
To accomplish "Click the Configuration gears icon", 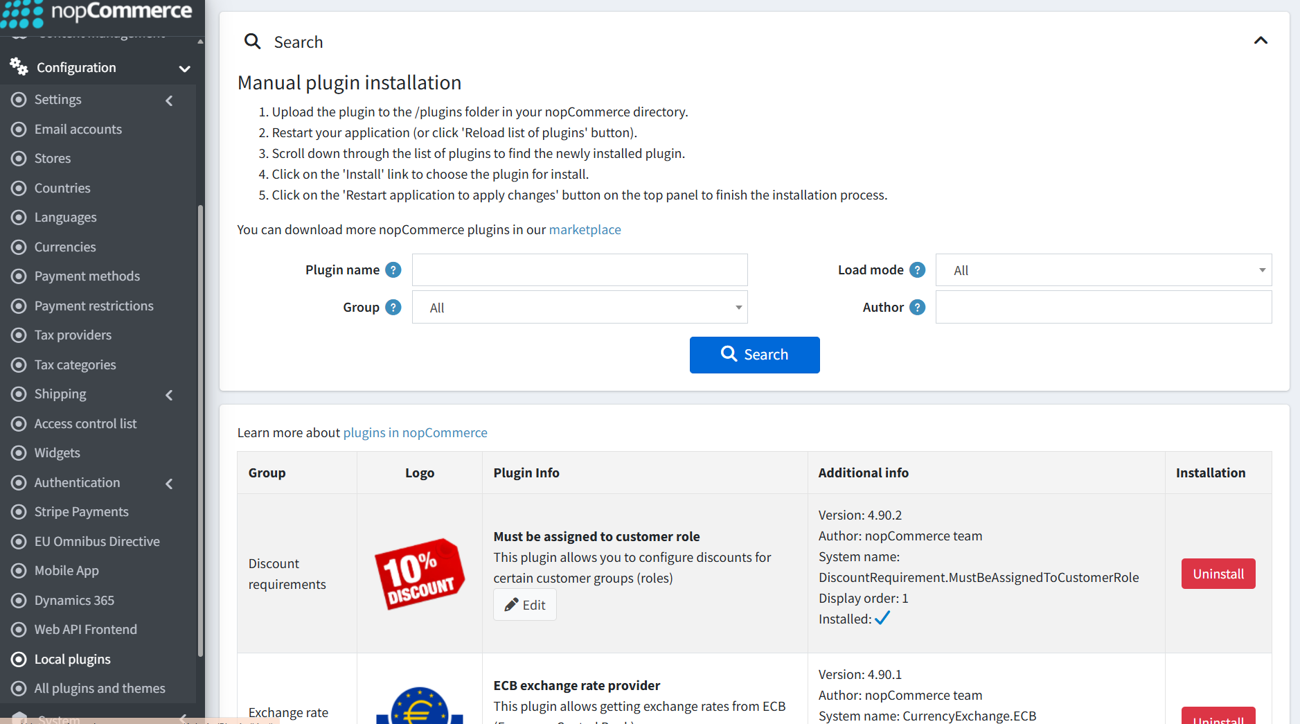I will [x=19, y=67].
